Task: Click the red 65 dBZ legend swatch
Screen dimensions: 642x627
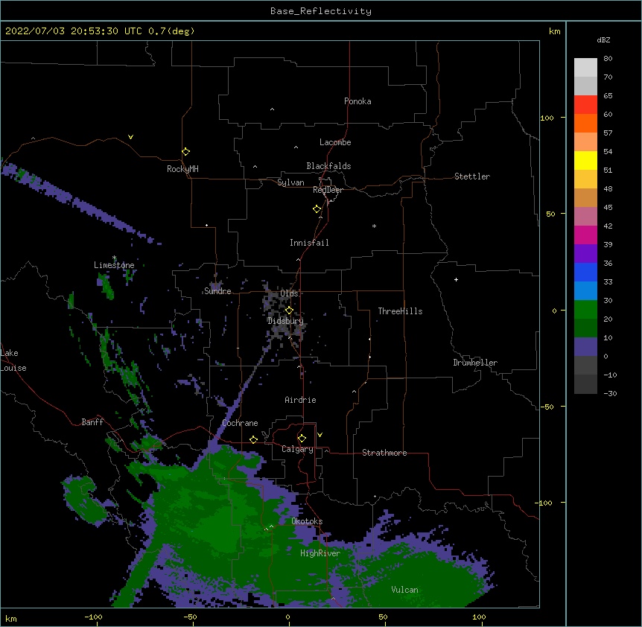Action: pos(585,104)
